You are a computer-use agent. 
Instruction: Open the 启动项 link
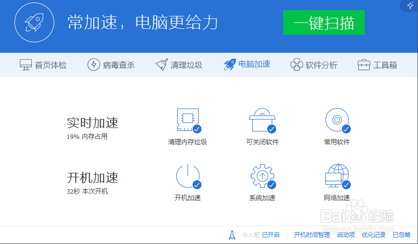[346, 235]
